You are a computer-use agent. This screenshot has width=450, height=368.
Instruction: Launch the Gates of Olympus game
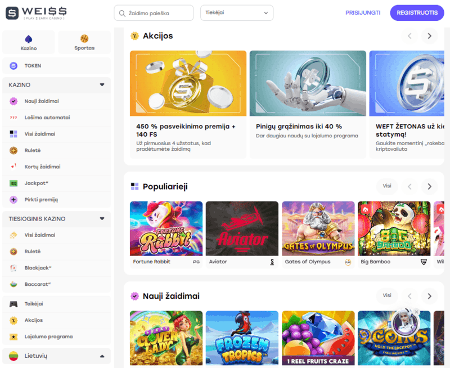[318, 235]
